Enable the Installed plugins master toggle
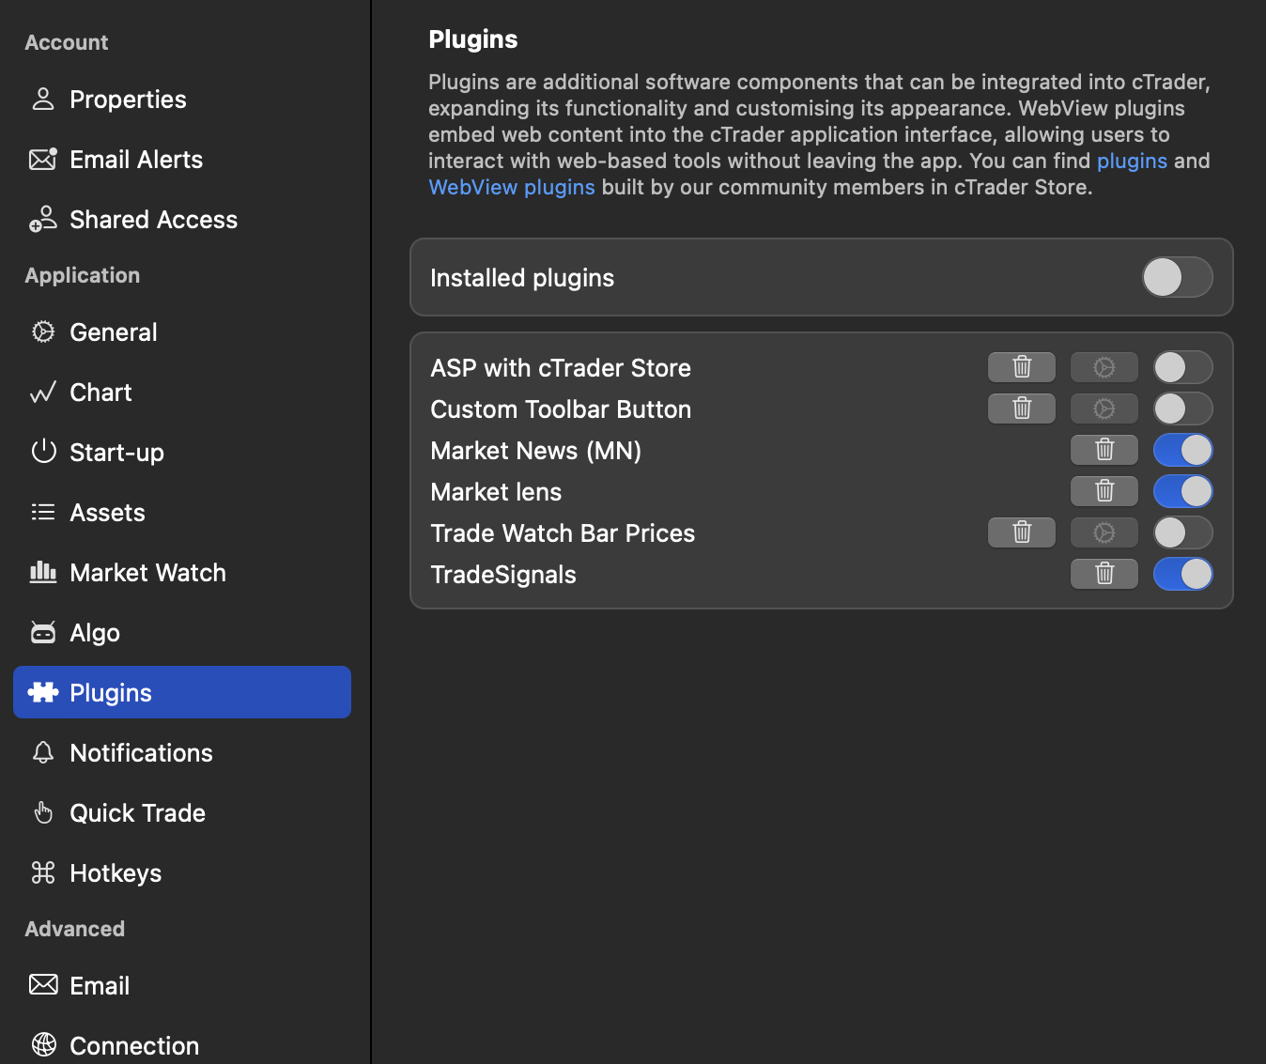 [x=1177, y=277]
